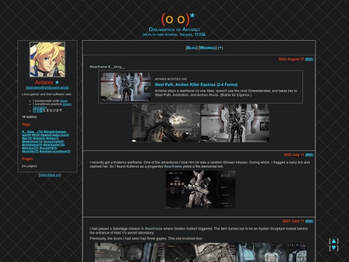Open the Blog menu link
This screenshot has width=349, height=262.
click(x=192, y=48)
